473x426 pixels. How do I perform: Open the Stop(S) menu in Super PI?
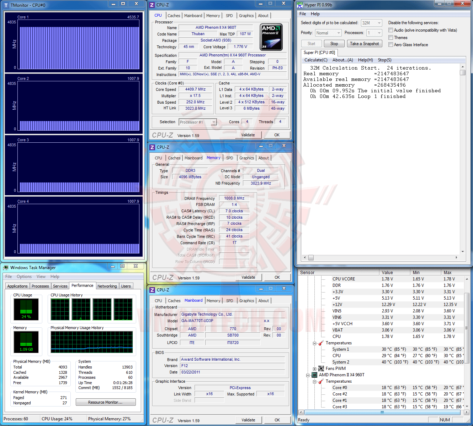(385, 60)
